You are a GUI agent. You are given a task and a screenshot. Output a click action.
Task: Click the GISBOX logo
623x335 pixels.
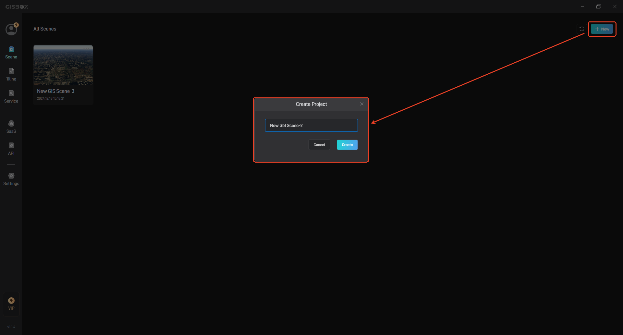(x=17, y=6)
